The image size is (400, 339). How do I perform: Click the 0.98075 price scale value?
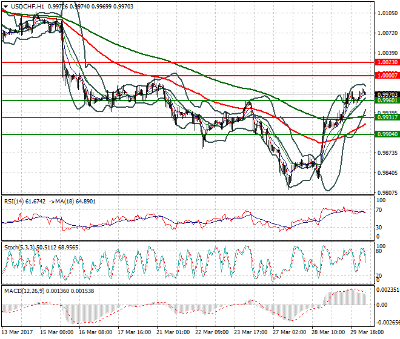387,193
